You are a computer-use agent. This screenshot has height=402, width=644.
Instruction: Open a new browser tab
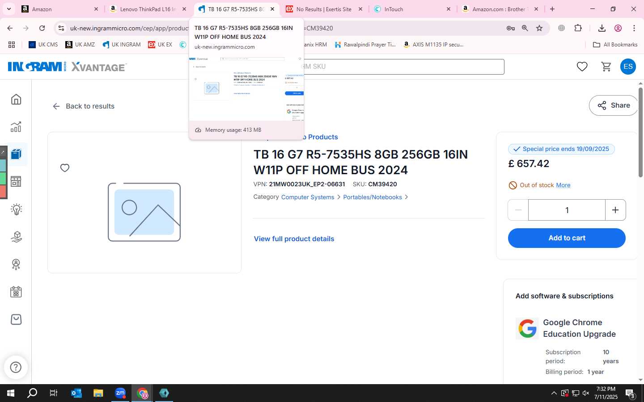[x=552, y=9]
